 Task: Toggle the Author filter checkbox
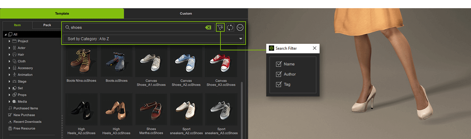[279, 74]
